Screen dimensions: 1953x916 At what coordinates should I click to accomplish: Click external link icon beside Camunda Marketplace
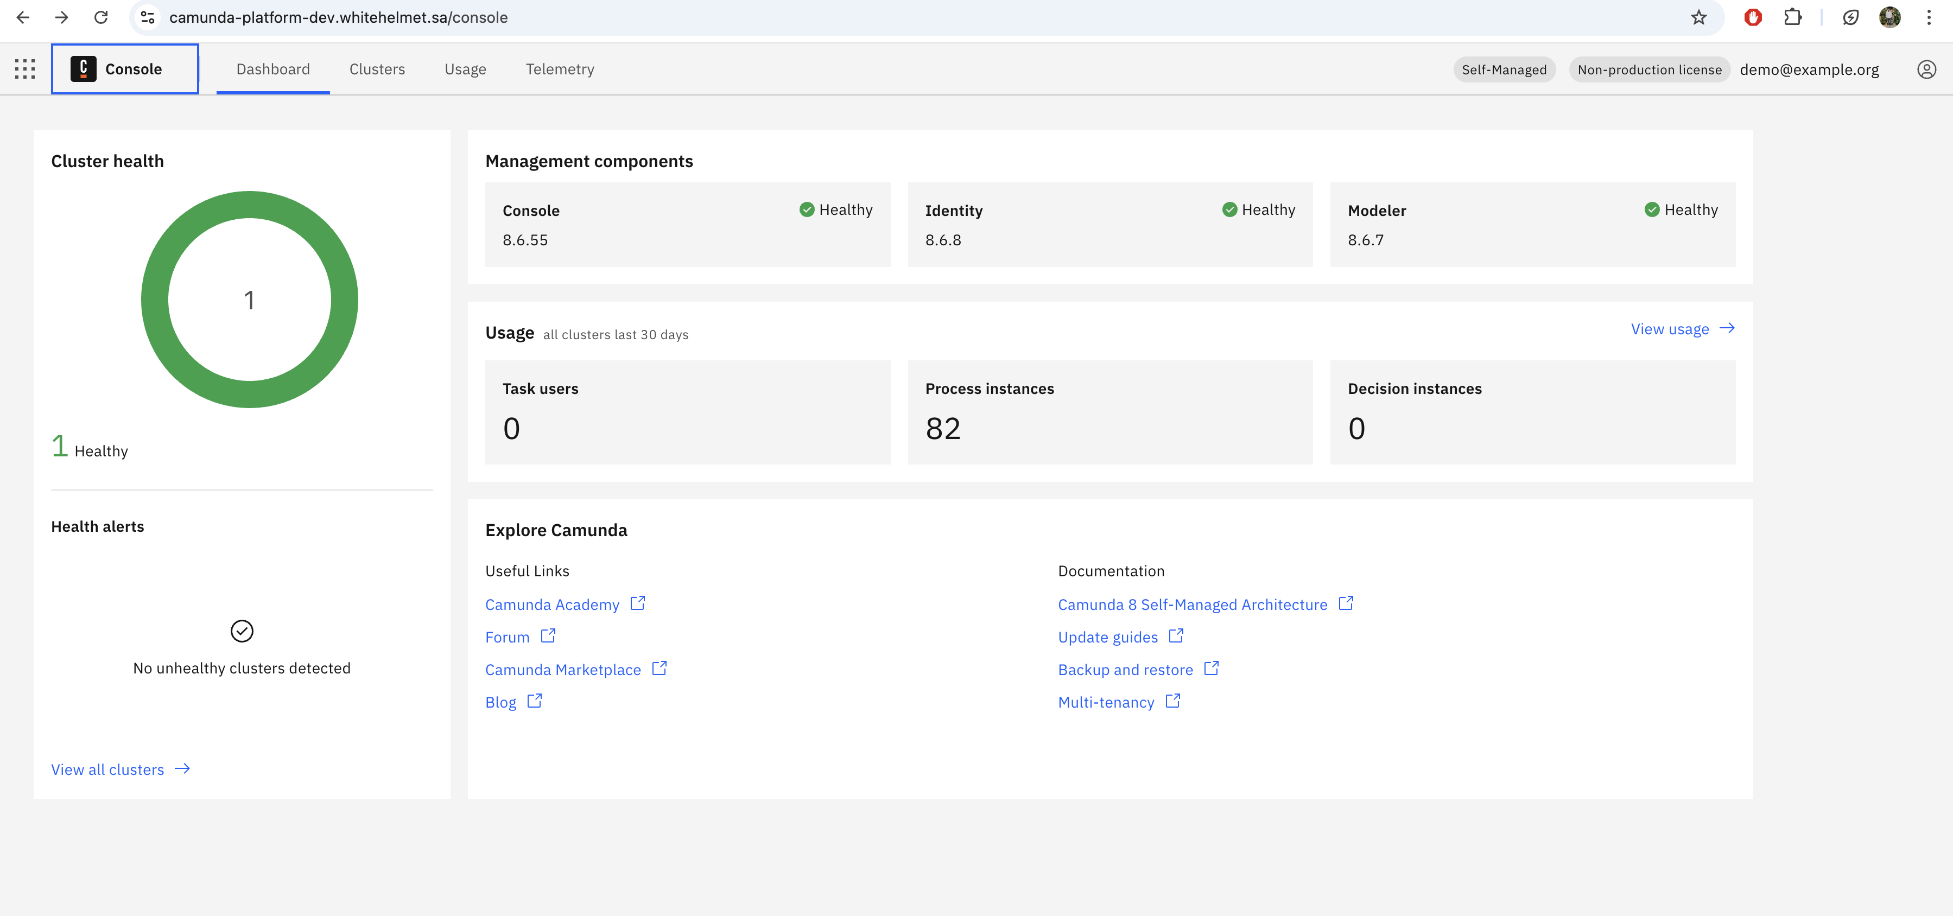660,668
